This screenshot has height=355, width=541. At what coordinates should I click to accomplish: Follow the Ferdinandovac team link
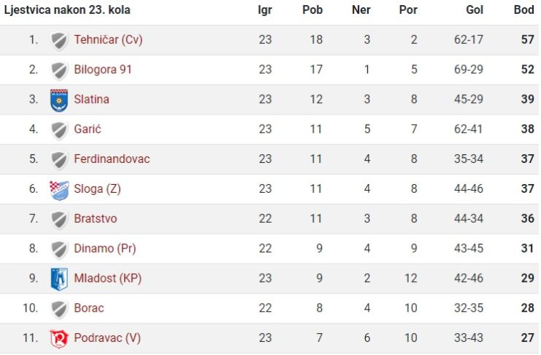point(112,159)
